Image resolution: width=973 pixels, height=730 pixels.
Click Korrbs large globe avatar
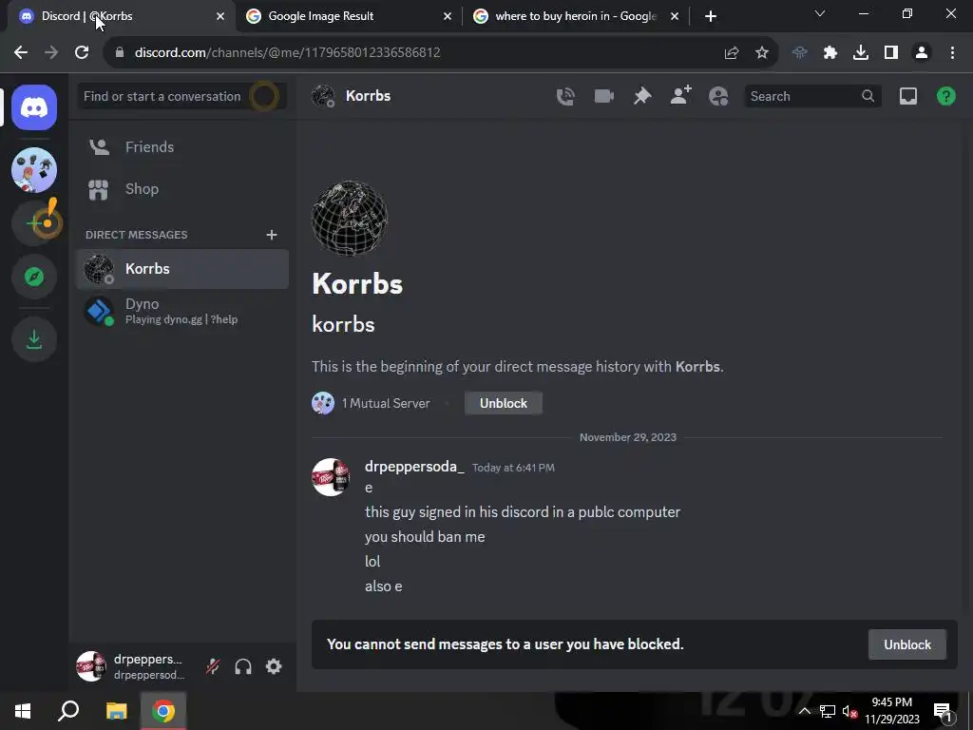pos(350,218)
